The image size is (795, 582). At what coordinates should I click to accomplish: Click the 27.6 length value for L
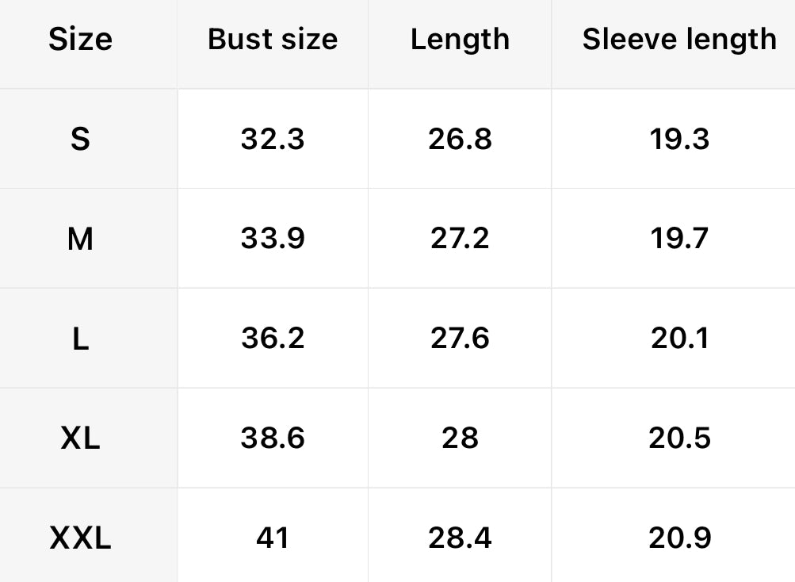coord(460,339)
